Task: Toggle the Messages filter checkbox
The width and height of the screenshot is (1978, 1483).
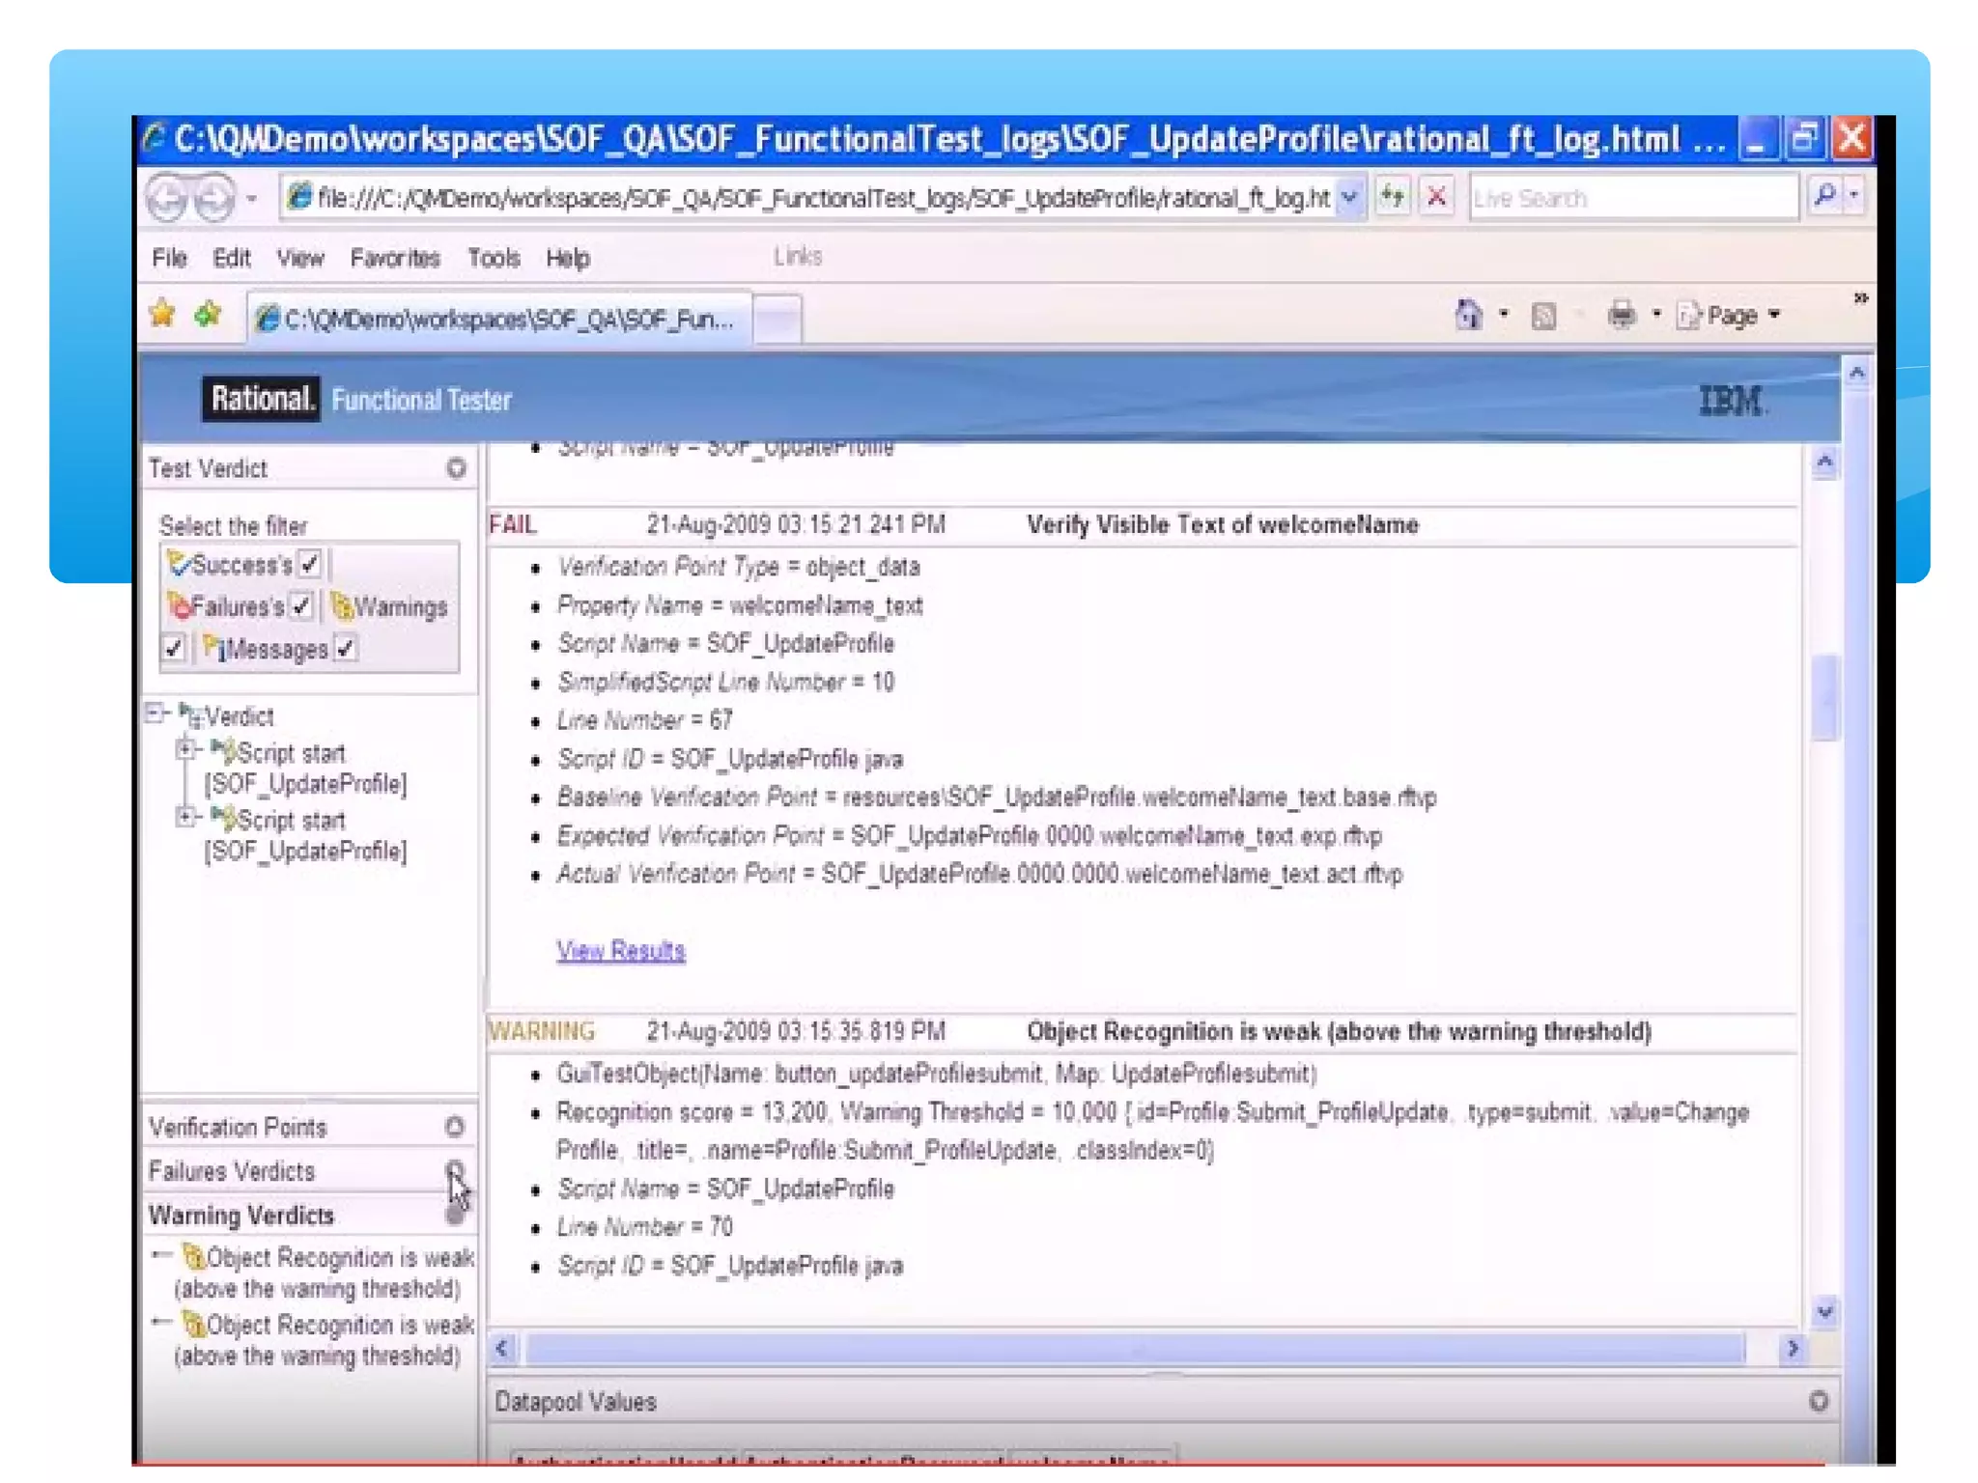Action: point(345,649)
